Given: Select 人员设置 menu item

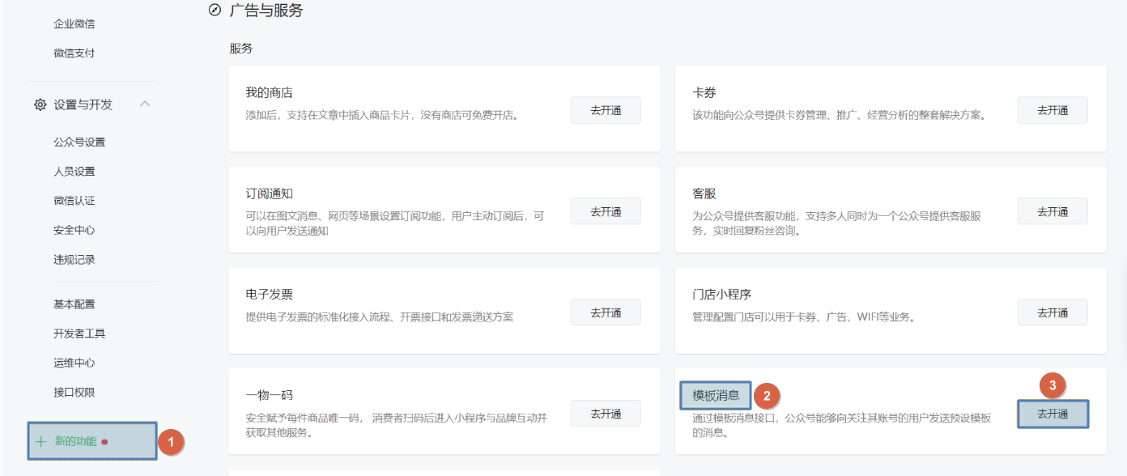Looking at the screenshot, I should coord(74,171).
